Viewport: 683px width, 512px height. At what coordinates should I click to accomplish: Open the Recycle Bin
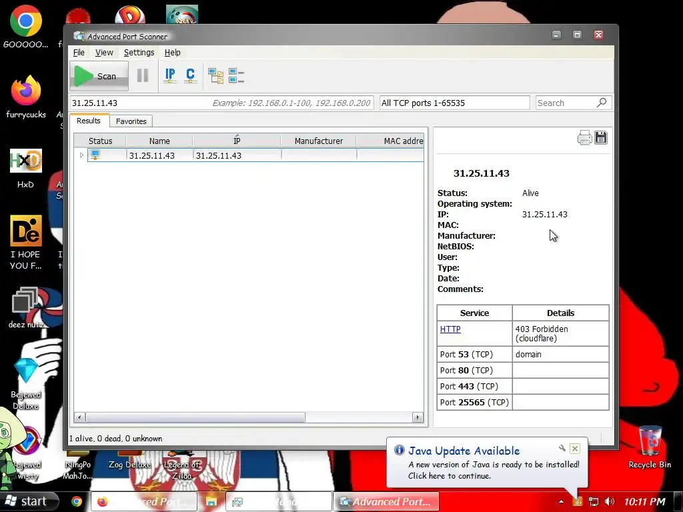pyautogui.click(x=650, y=447)
